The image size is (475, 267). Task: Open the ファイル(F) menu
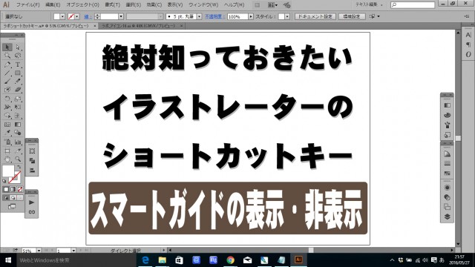tap(28, 5)
